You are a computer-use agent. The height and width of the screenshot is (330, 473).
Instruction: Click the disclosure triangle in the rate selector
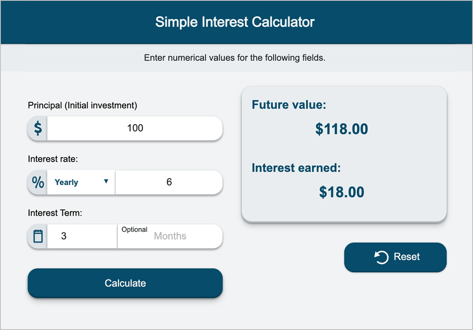[107, 182]
